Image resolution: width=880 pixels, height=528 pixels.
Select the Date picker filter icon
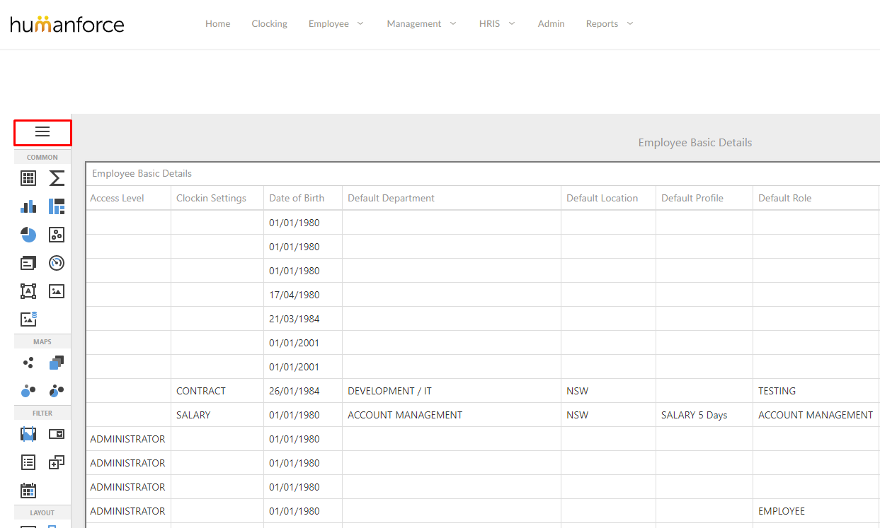[28, 490]
